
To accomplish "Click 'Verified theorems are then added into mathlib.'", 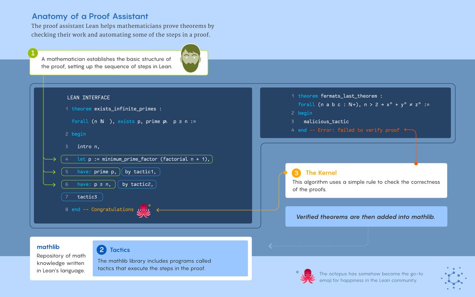I will pos(366,217).
